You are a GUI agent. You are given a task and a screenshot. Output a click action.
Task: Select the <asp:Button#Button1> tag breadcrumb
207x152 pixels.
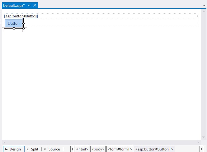click(x=154, y=149)
